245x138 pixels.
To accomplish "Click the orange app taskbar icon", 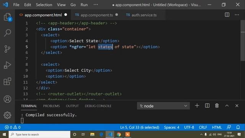I will (x=127, y=135).
